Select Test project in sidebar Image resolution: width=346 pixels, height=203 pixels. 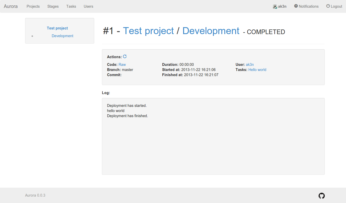pyautogui.click(x=57, y=28)
